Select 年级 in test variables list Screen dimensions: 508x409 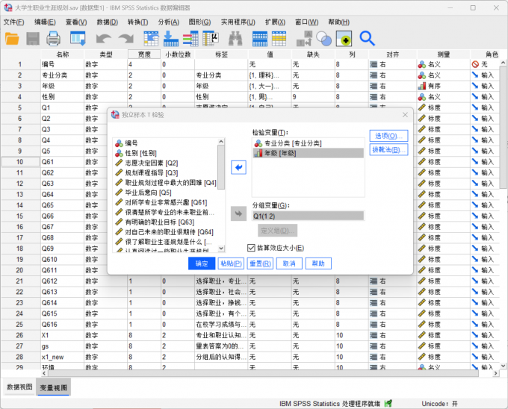coord(308,153)
